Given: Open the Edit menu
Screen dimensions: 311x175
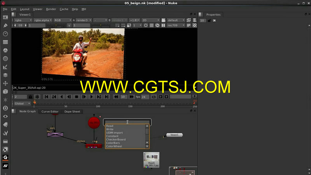Looking at the screenshot, I should (x=14, y=9).
